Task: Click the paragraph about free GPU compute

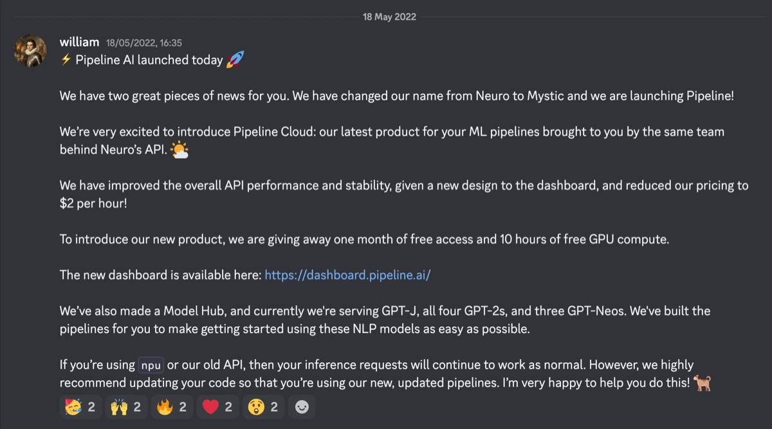Action: tap(365, 239)
